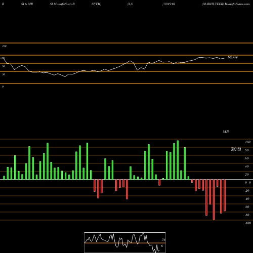This screenshot has width=253, height=253.
Task: Click the tallest green bar near 100
Action: pyautogui.click(x=178, y=160)
